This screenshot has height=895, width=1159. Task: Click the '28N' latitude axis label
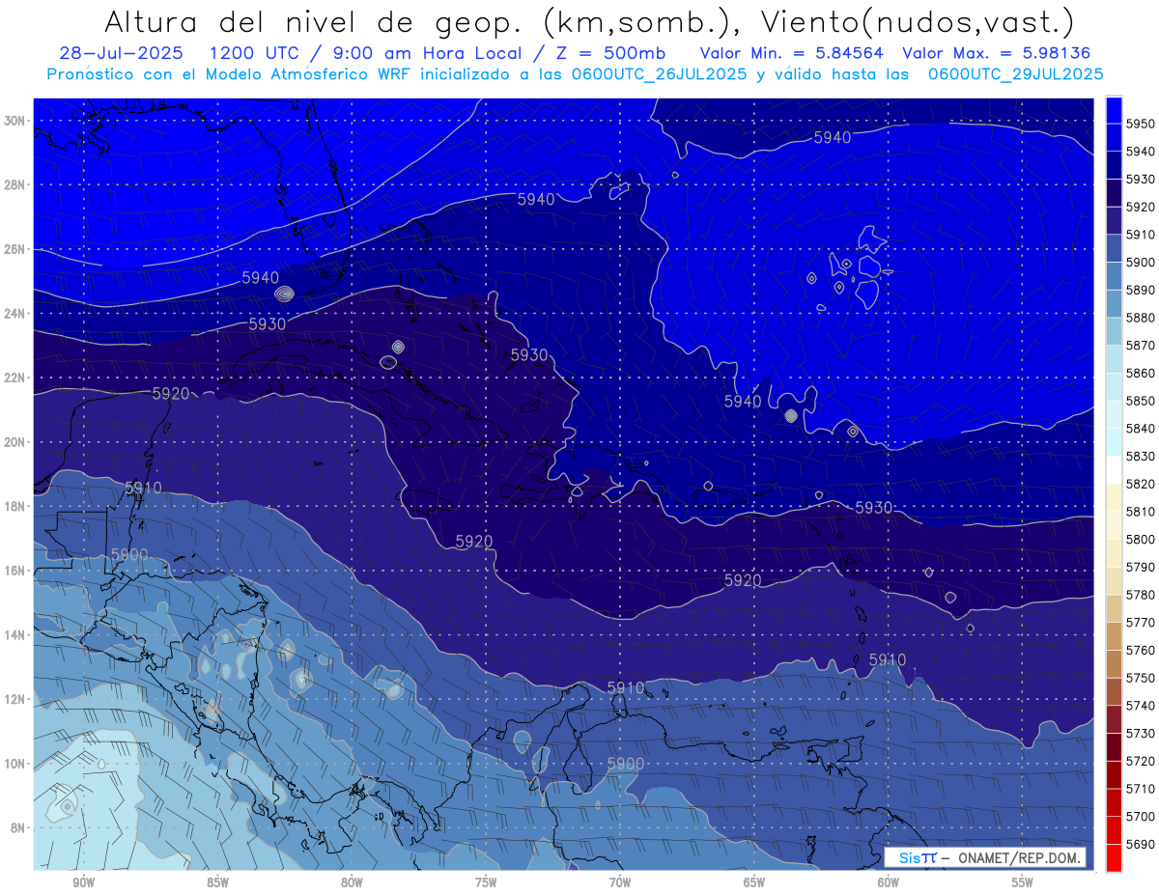pos(14,184)
